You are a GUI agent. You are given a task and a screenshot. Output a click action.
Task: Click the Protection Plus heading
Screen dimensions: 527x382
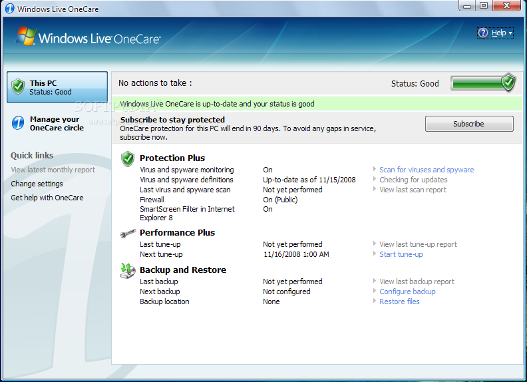coord(172,158)
